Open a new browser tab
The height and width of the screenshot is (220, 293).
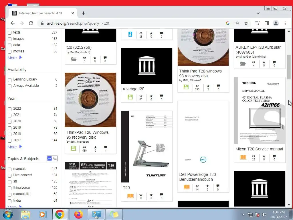tap(84, 13)
